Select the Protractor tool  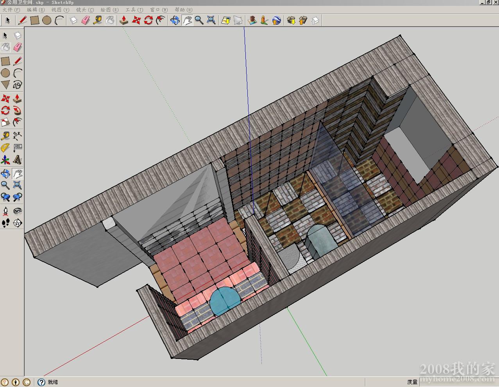[x=5, y=148]
